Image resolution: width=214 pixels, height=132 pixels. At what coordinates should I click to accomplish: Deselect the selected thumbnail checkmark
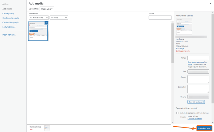click(x=46, y=23)
